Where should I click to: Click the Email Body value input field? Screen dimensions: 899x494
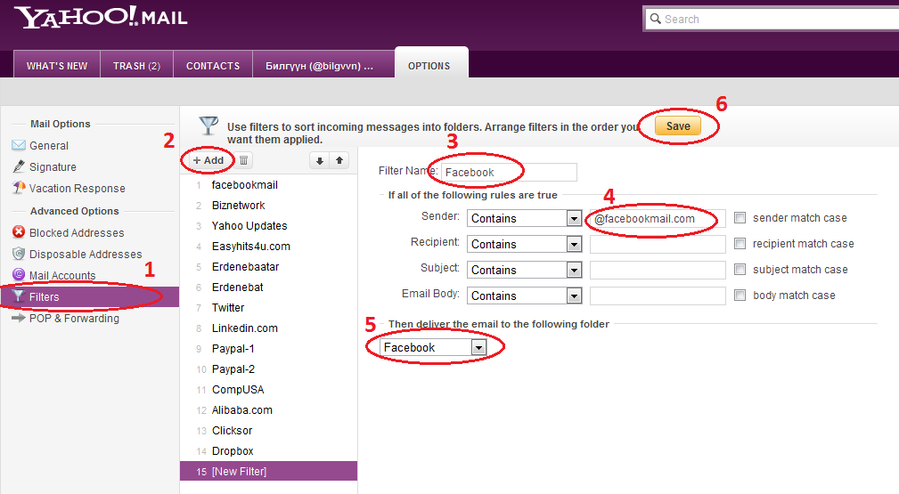[x=658, y=296]
